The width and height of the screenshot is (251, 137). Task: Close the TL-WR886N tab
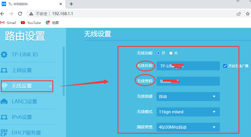(x=61, y=4)
